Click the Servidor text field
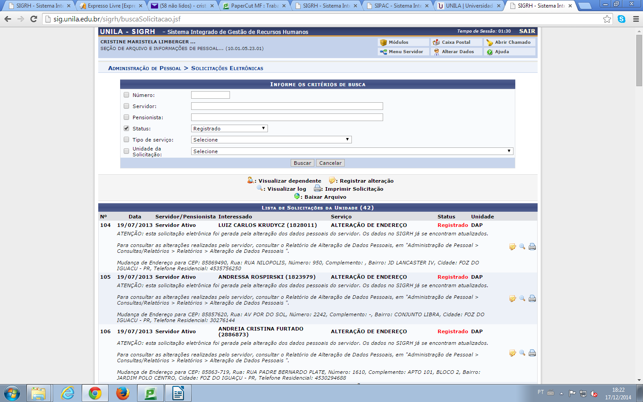The width and height of the screenshot is (643, 402). (287, 106)
